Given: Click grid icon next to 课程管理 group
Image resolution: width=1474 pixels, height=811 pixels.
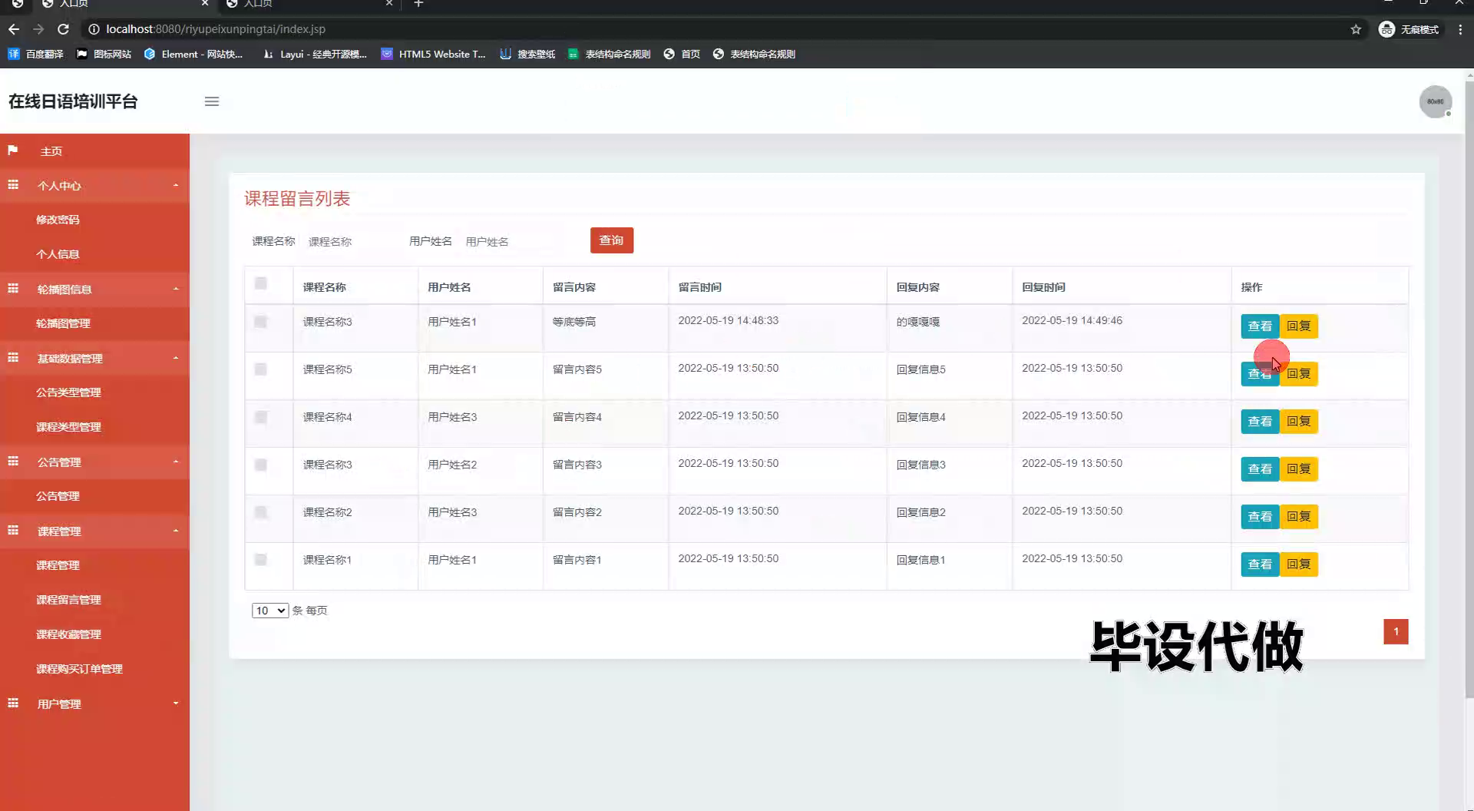Looking at the screenshot, I should pyautogui.click(x=13, y=531).
